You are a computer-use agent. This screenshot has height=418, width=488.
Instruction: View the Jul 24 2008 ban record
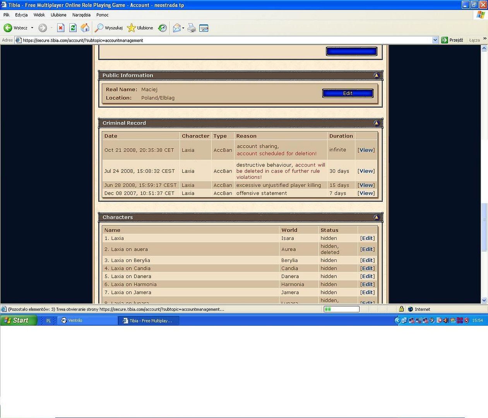pos(366,171)
